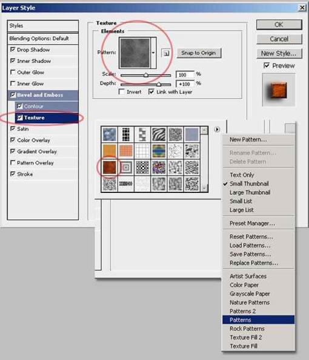This screenshot has height=360, width=309.
Task: Open the pattern picker flyout menu arrow
Action: click(217, 129)
